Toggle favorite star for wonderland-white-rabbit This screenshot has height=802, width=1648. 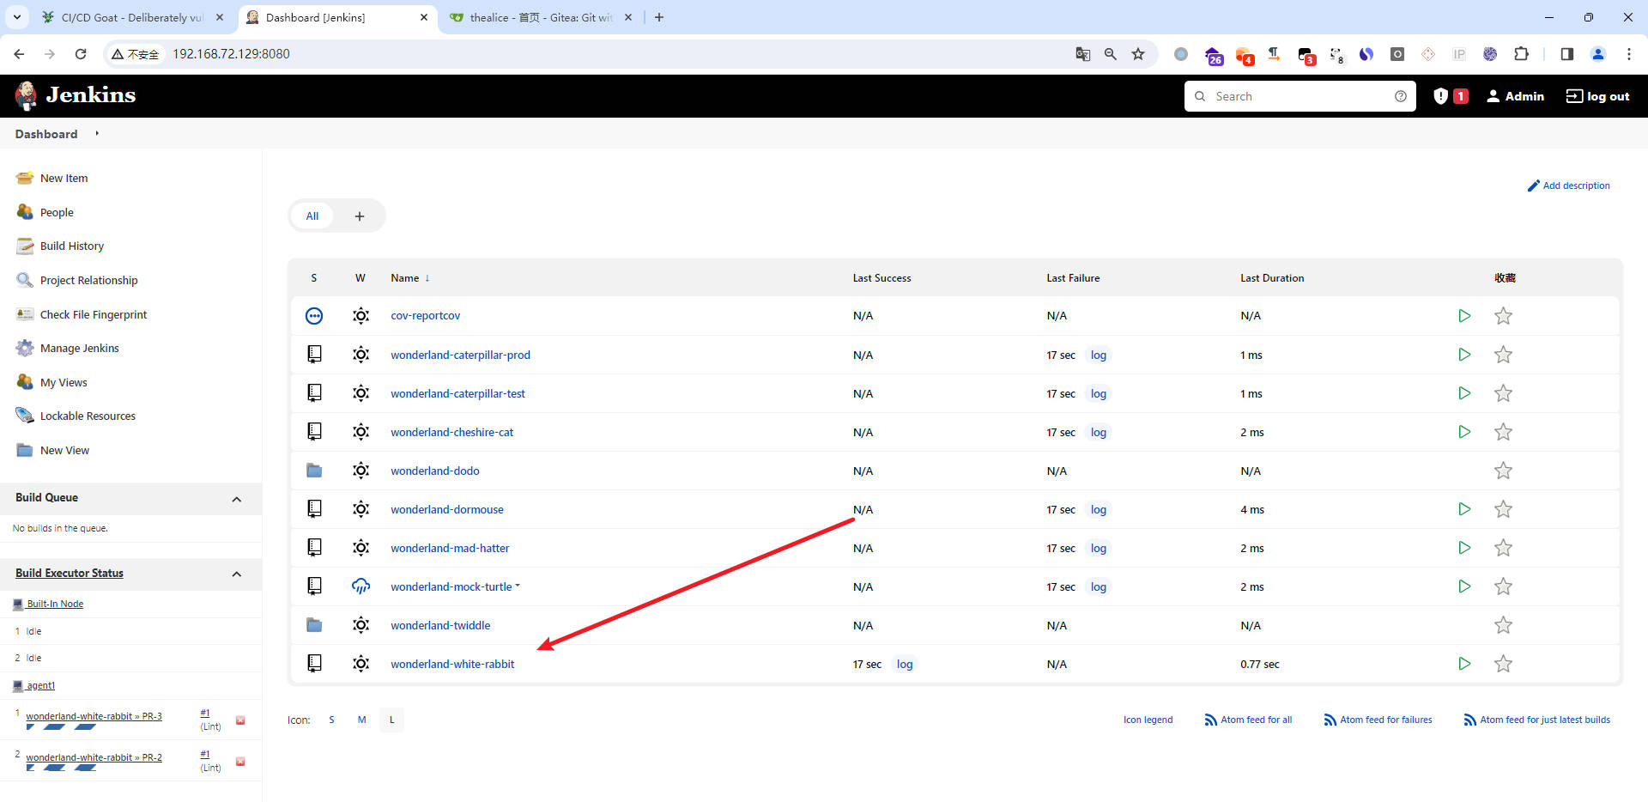pos(1503,664)
